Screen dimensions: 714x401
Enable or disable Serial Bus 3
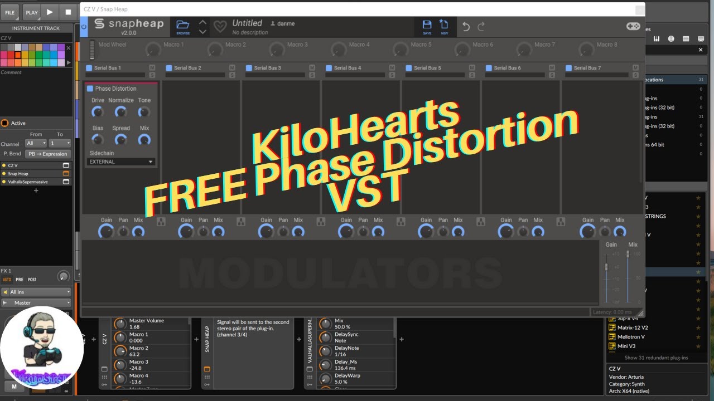(x=249, y=68)
